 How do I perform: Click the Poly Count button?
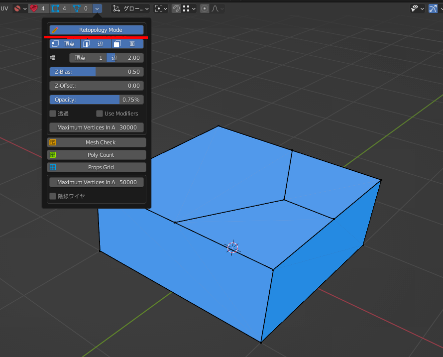97,155
